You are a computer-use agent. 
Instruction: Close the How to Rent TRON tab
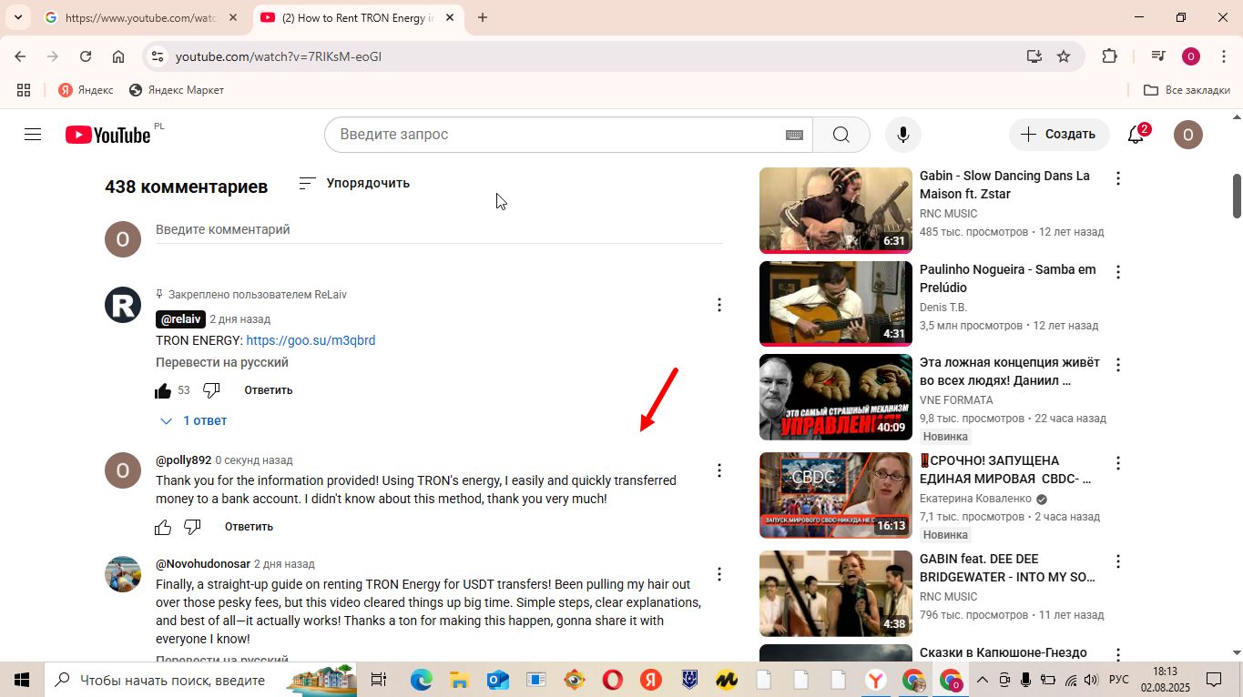click(x=450, y=17)
